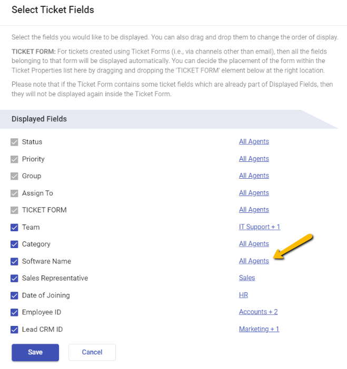Toggle the Lead CRM ID checkbox

(14, 330)
